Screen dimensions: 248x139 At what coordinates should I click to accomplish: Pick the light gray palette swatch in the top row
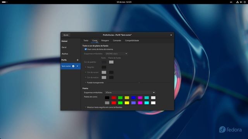pyautogui.click(x=153, y=98)
